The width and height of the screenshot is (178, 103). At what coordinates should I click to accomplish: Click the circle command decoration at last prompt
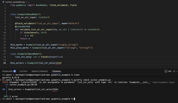click(1, 99)
